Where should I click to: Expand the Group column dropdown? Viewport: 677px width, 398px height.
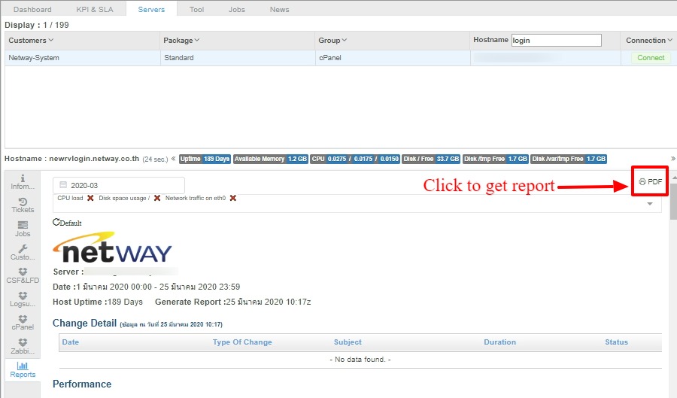point(344,41)
